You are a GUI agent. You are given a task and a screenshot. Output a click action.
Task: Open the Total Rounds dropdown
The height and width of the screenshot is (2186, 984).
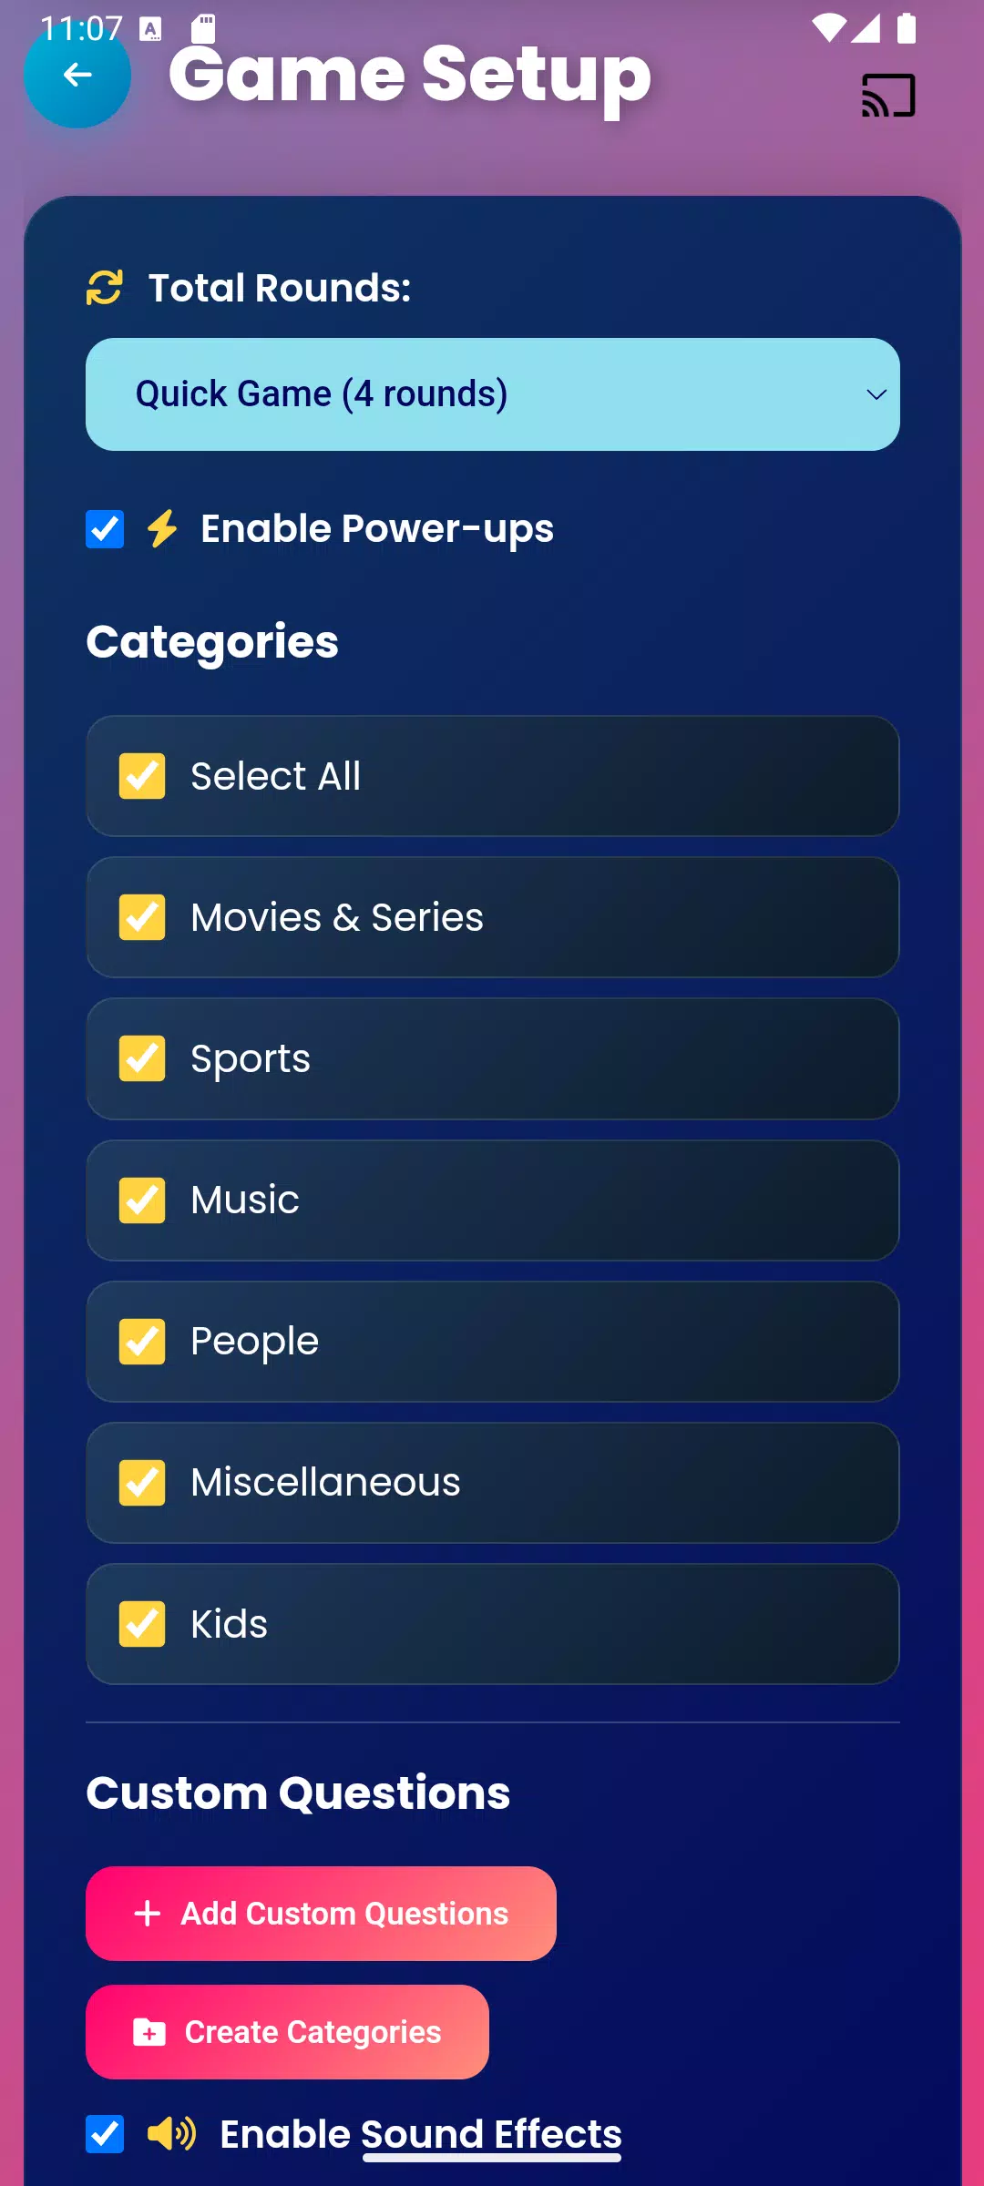coord(492,394)
